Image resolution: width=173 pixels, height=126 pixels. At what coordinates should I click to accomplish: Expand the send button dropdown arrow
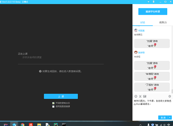click(x=170, y=117)
